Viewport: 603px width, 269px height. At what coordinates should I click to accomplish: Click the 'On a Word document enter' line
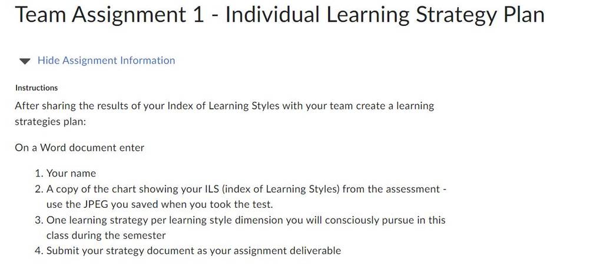click(79, 148)
